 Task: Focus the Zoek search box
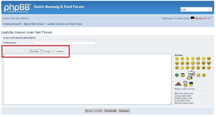[x=194, y=10]
